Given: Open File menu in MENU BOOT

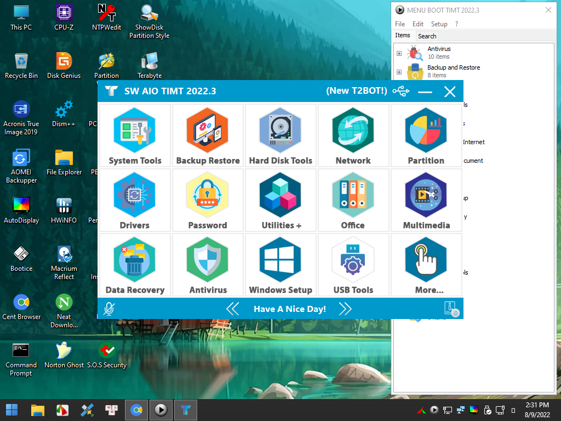Looking at the screenshot, I should pos(400,24).
